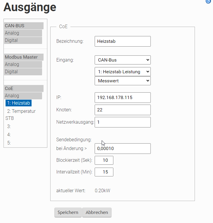Focus the Blockierzeit seconds field

(104, 160)
